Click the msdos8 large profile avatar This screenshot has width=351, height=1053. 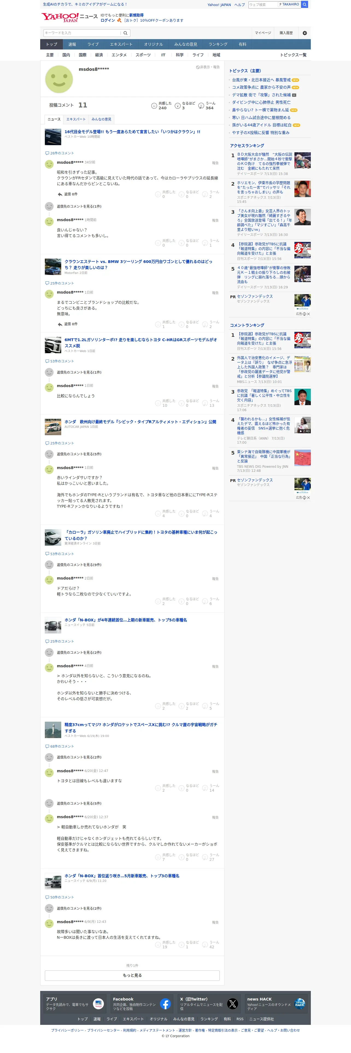59,79
